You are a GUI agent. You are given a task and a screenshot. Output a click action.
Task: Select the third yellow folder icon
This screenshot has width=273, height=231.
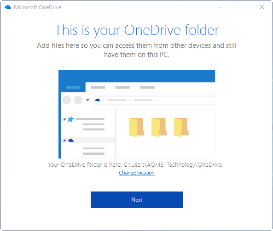click(x=181, y=127)
